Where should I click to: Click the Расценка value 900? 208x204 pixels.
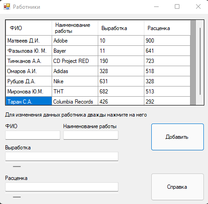tap(167, 41)
